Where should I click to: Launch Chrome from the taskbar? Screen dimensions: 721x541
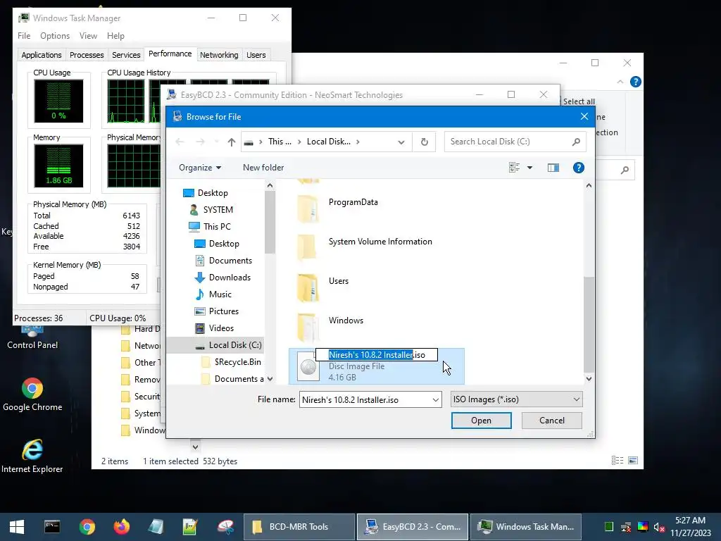87,527
